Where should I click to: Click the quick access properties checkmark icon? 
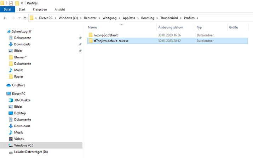click(11, 3)
